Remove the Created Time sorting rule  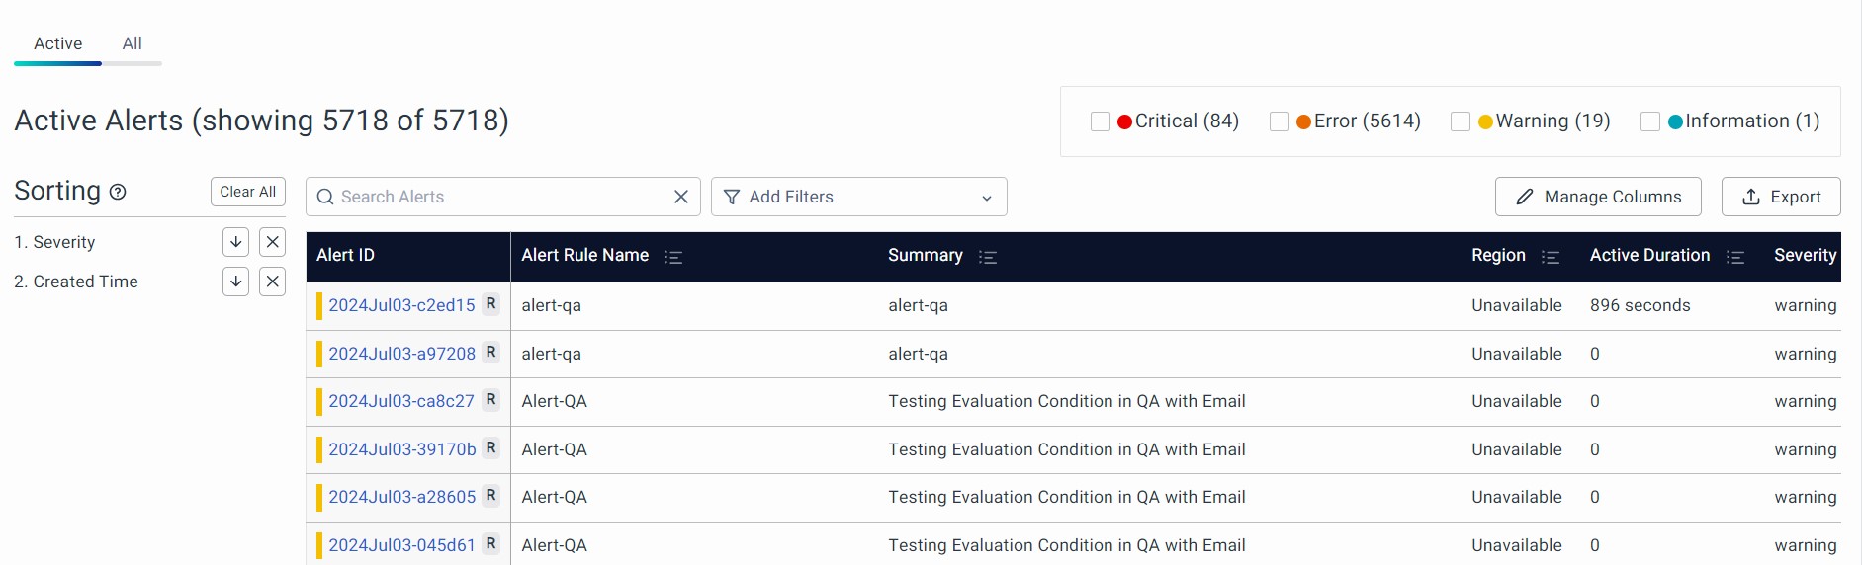pos(273,282)
